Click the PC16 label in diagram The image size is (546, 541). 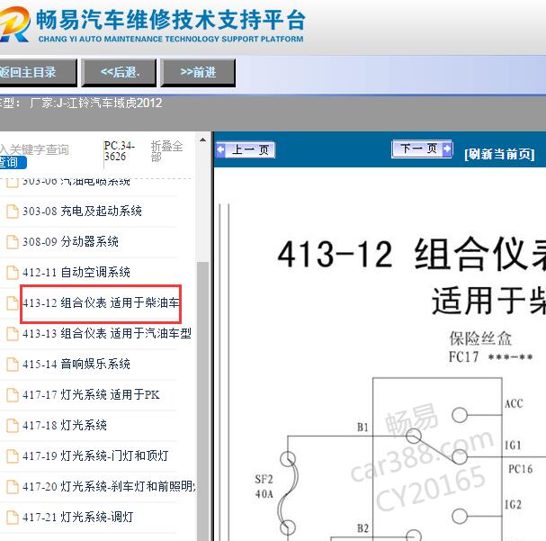pyautogui.click(x=520, y=469)
